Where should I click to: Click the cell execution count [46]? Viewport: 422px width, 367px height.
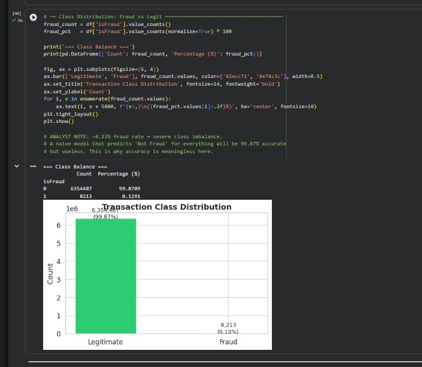click(17, 13)
